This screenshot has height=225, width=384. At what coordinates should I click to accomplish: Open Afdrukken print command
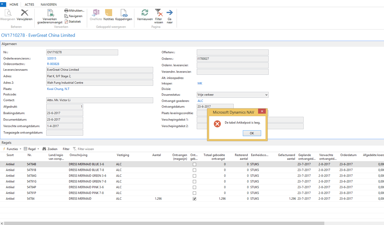74,11
